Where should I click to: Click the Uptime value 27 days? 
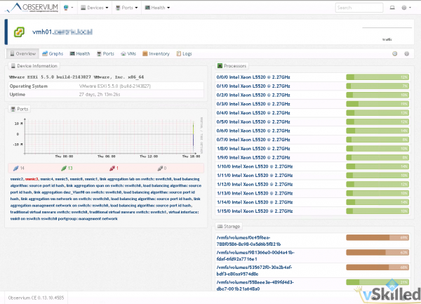[100, 95]
